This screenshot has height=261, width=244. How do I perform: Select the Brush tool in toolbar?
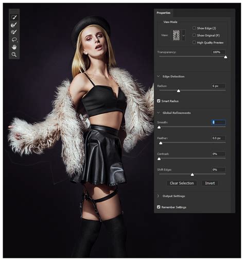point(14,32)
